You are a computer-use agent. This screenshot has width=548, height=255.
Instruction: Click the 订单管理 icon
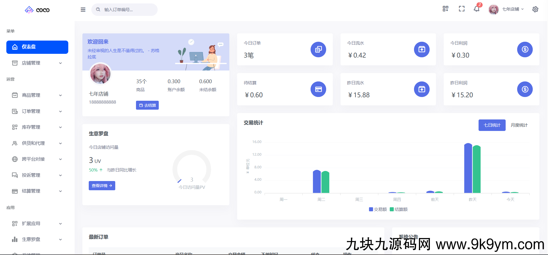click(x=15, y=111)
